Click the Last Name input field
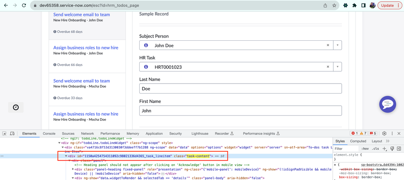The image size is (404, 180). point(240,89)
